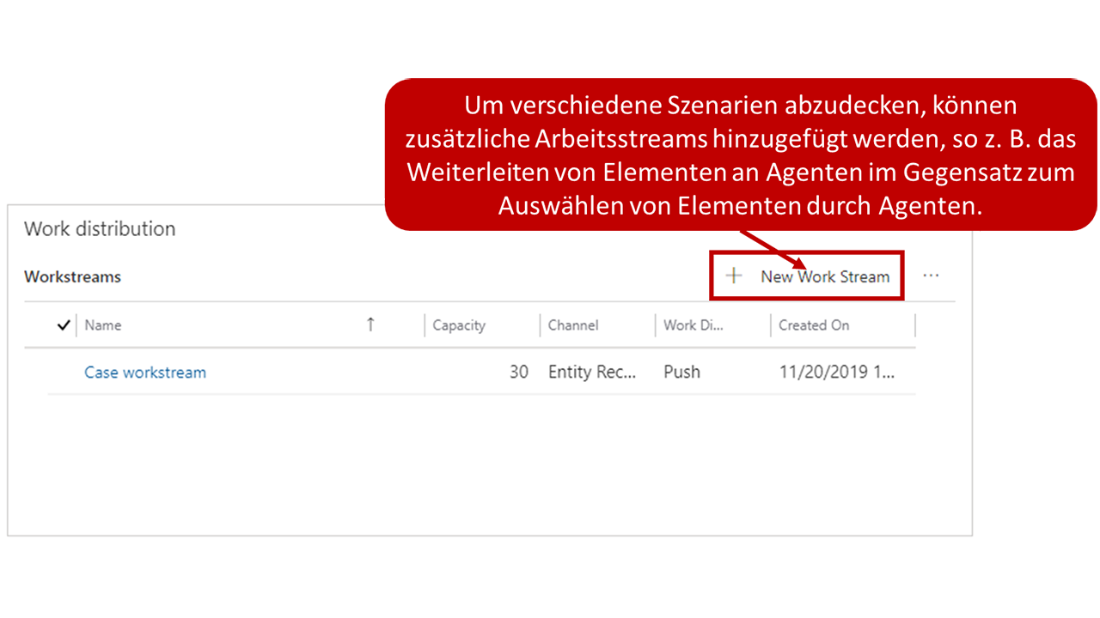Open the Channel column header menu

(572, 324)
